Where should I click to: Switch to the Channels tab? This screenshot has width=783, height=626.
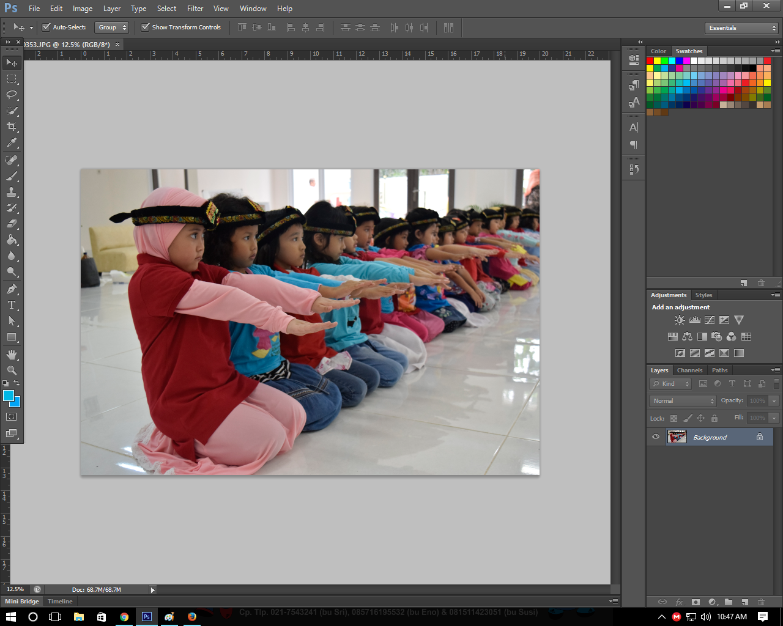coord(689,370)
